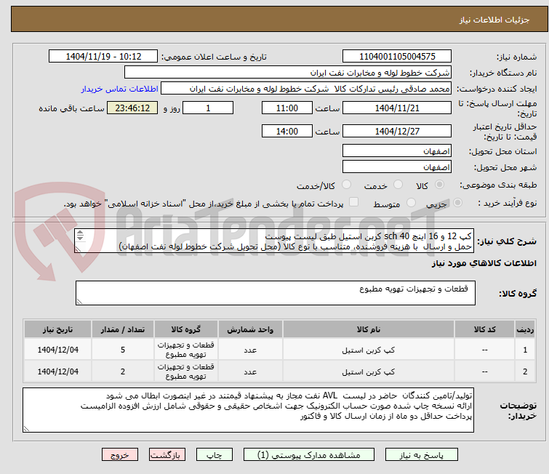This screenshot has height=474, width=549.
Task: Click unit 'عدد' in row 1
Action: 250,350
